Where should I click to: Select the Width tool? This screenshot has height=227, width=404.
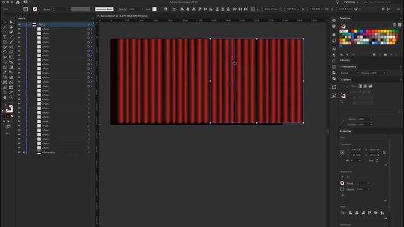[x=4, y=57]
